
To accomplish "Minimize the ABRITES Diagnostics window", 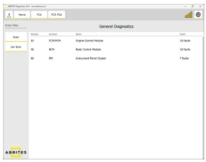I will click(x=185, y=6).
